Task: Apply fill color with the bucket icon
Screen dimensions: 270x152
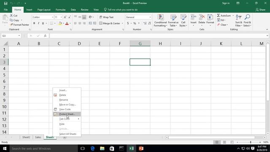Action: (x=60, y=23)
